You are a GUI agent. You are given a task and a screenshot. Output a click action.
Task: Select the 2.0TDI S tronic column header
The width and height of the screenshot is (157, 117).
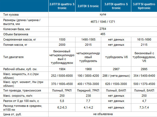click(88, 6)
